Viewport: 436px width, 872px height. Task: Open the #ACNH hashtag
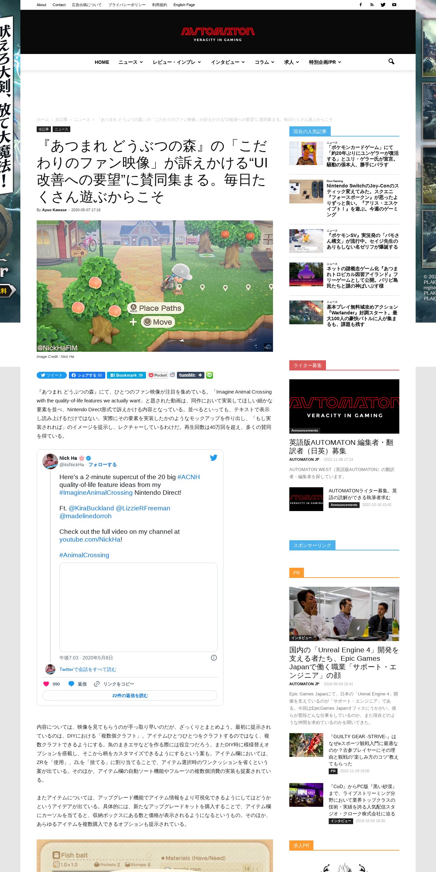pos(188,477)
